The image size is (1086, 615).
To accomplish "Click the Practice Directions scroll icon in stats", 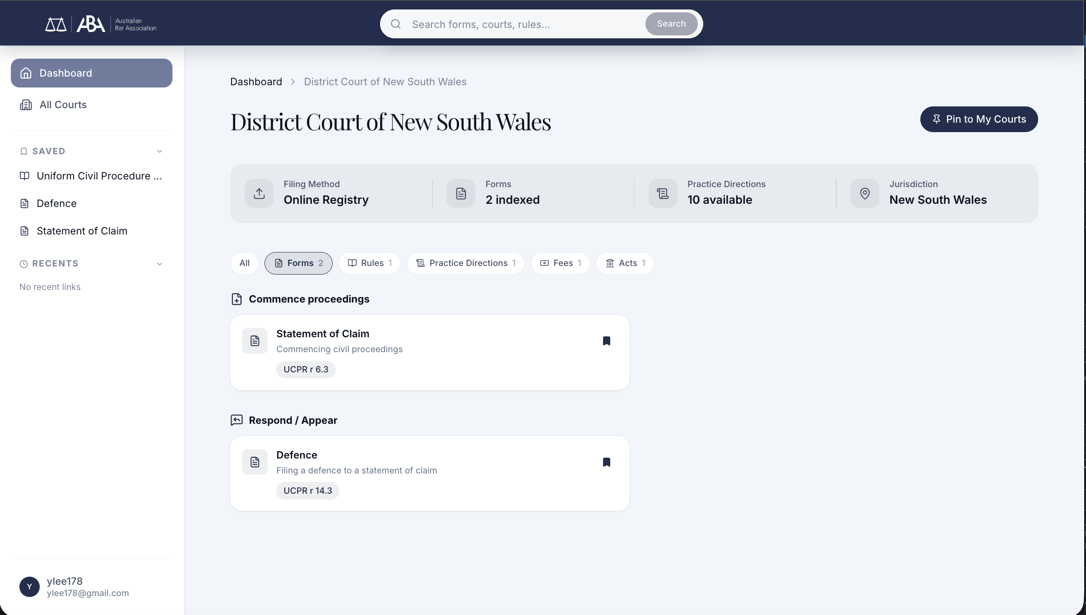I will pyautogui.click(x=662, y=193).
